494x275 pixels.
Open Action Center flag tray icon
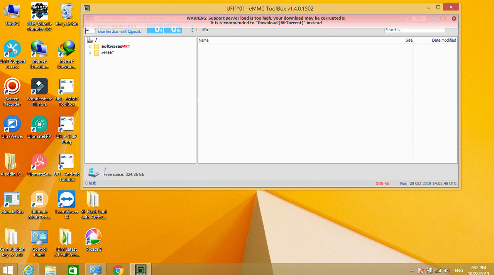coord(421,271)
